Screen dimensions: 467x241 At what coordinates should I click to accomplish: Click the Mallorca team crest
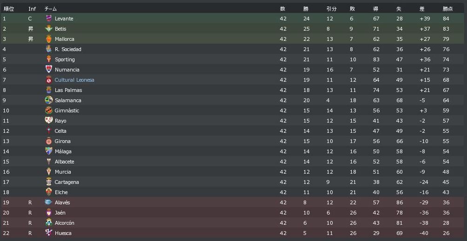tap(48, 39)
